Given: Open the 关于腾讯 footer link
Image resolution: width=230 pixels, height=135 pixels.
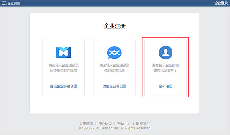Looking at the screenshot, I should click(86, 124).
